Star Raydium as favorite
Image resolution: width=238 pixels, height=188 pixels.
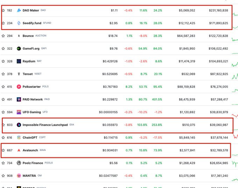(x=3, y=62)
